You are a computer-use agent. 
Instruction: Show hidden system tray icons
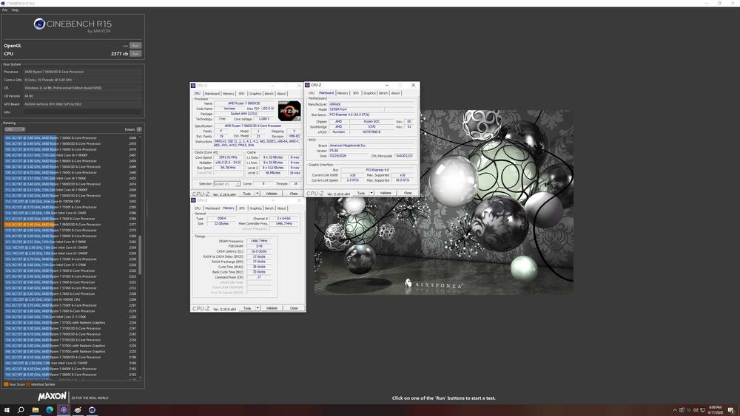(675, 410)
